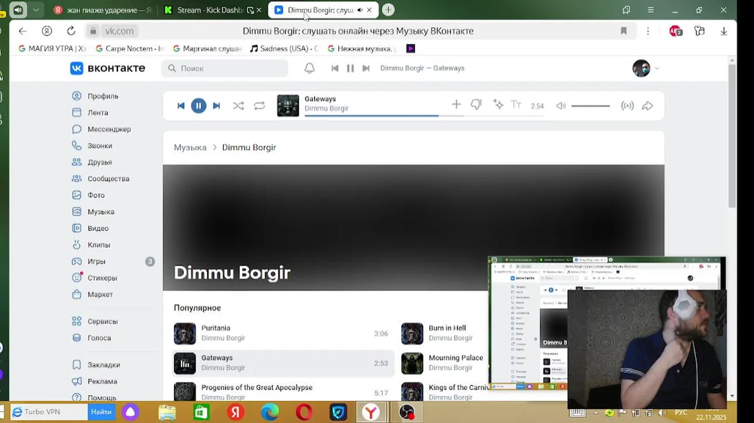This screenshot has height=423, width=754.
Task: Open the browser downloads arrow
Action: pyautogui.click(x=724, y=31)
